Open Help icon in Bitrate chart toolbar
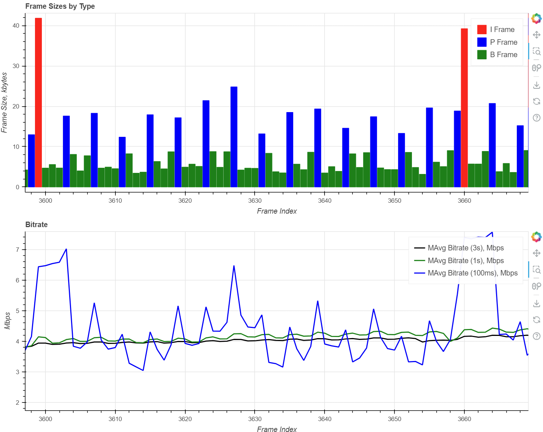Viewport: 543px width, 432px height. click(x=536, y=336)
